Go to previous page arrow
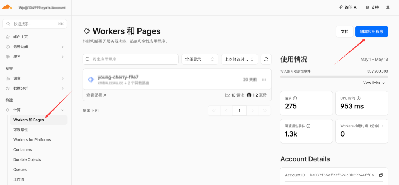The image size is (399, 185). (227, 111)
